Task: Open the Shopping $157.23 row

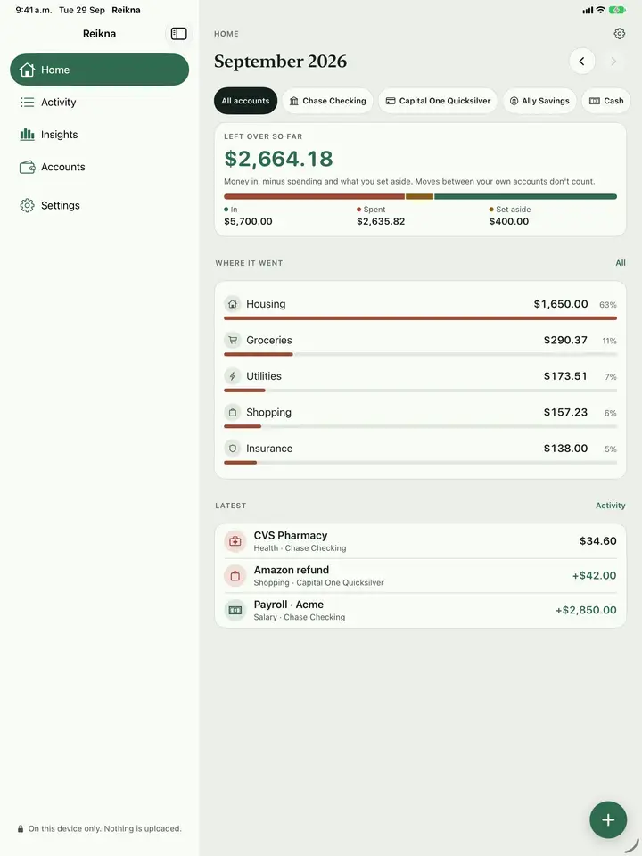Action: point(420,416)
